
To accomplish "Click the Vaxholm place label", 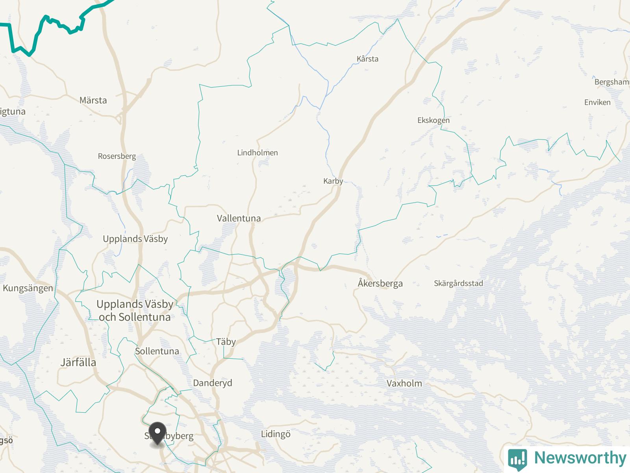I will coord(404,383).
